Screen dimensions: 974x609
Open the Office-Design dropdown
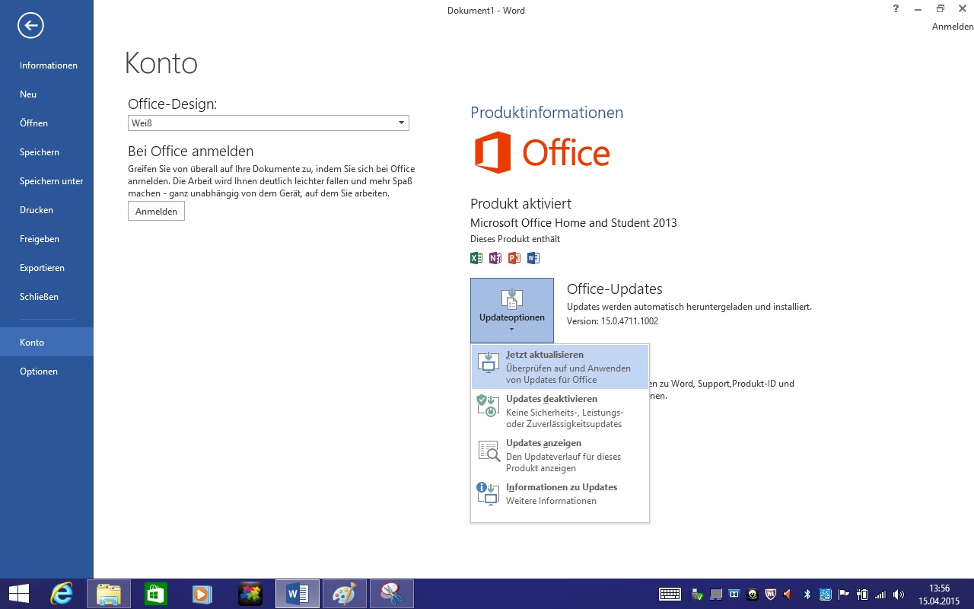coord(401,123)
